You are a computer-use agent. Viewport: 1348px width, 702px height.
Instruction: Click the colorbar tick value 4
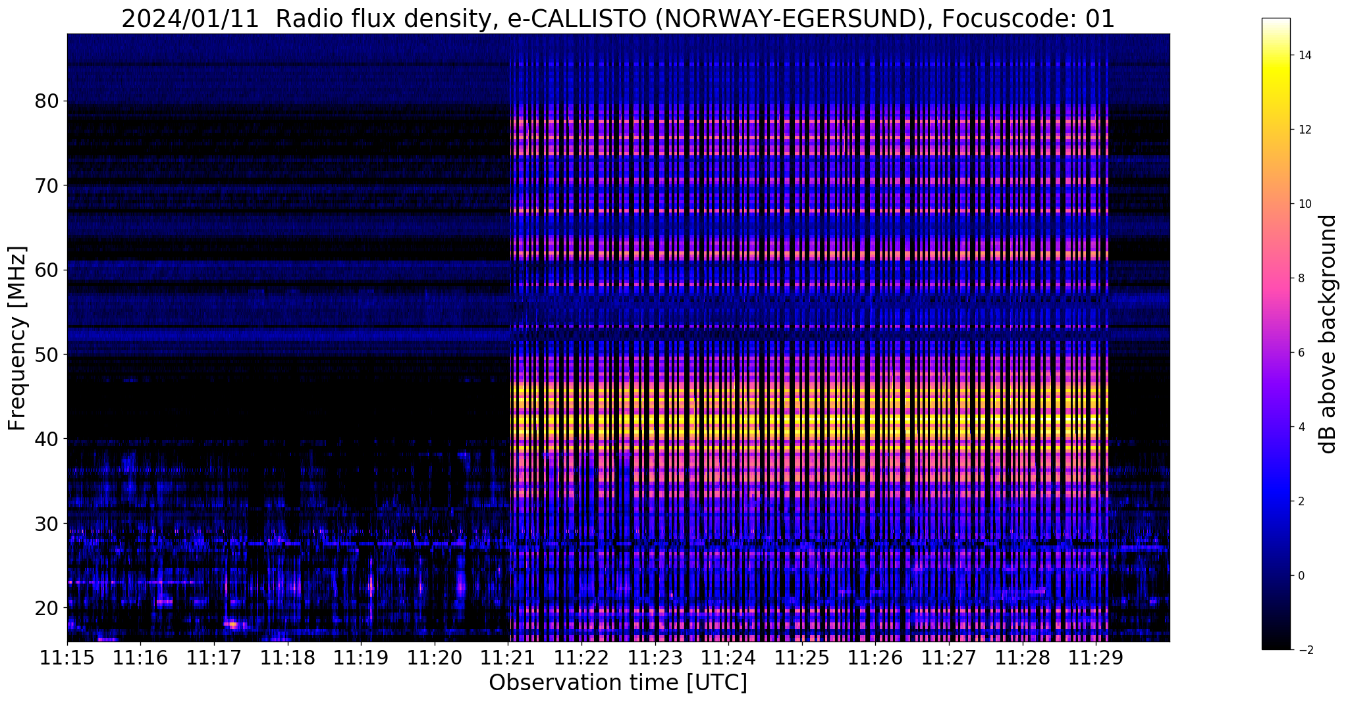(x=1301, y=427)
